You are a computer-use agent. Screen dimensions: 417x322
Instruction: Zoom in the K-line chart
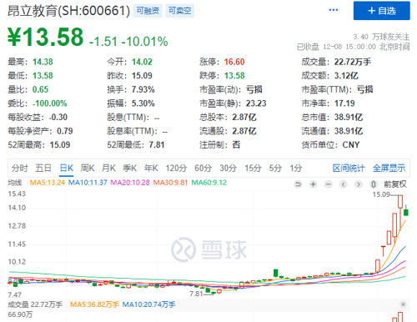314,184
